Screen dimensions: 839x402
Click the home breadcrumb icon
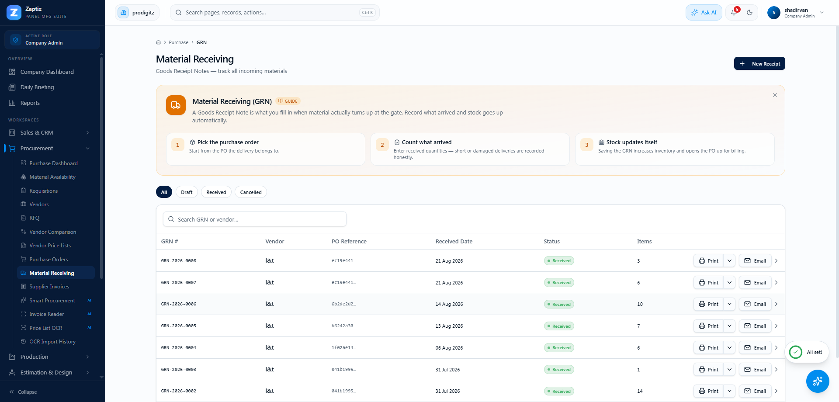159,42
